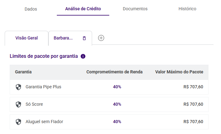Open the Dados tab

tap(31, 9)
